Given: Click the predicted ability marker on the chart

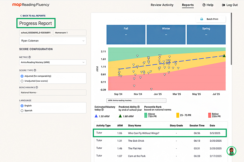Looking at the screenshot, I should [x=224, y=56].
